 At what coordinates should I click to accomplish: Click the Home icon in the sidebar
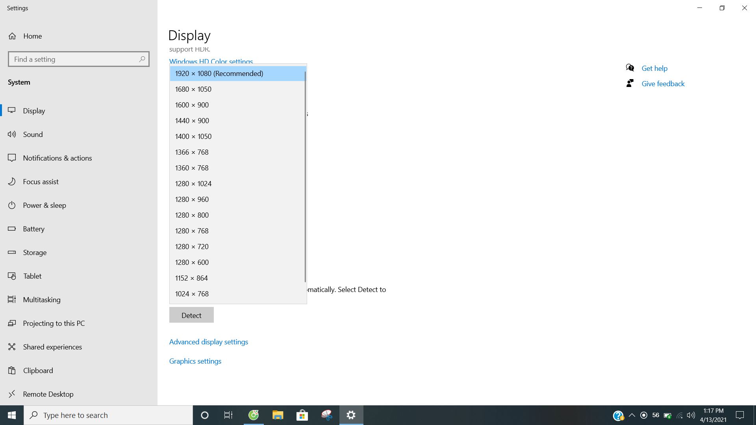point(12,36)
